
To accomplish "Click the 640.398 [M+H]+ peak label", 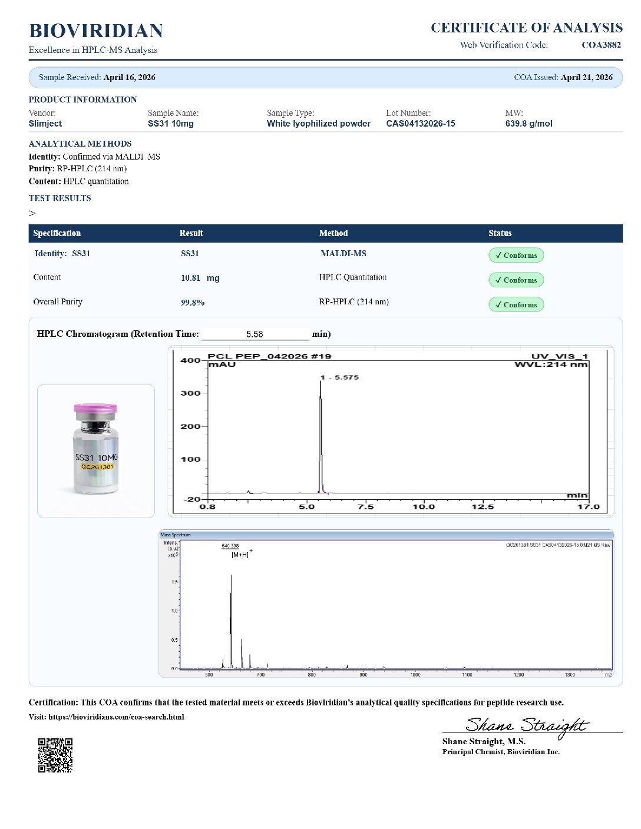I will point(237,551).
